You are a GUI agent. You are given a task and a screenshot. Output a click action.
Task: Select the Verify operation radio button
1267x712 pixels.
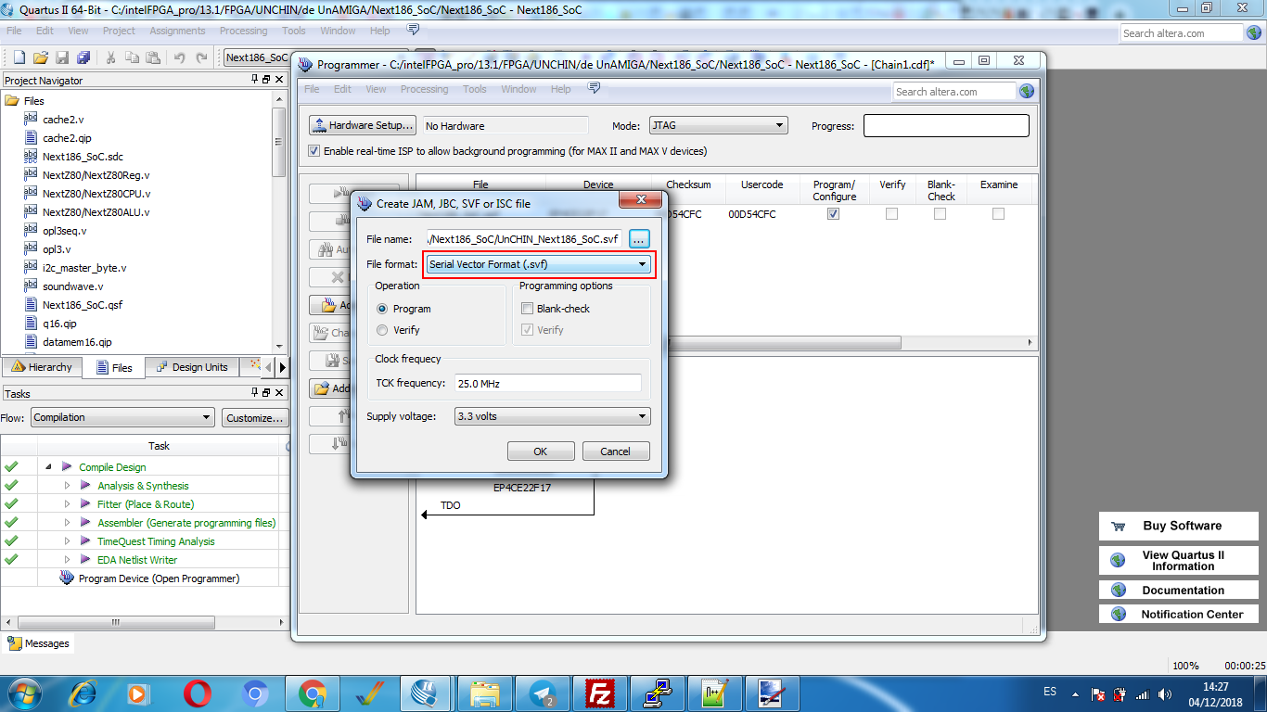click(x=382, y=330)
